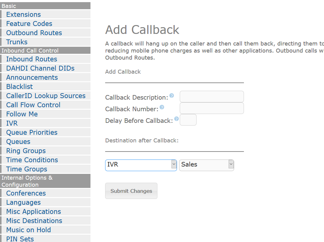Open the Queues menu entry
This screenshot has width=324, height=242.
tap(18, 141)
